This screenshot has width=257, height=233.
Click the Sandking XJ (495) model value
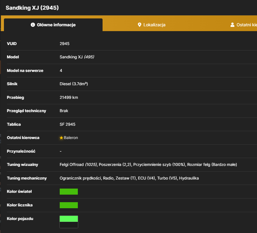(77, 57)
